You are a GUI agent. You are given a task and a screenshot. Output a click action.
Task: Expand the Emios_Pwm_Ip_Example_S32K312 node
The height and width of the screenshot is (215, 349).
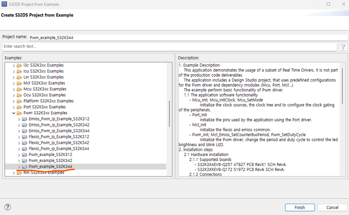tap(19, 119)
